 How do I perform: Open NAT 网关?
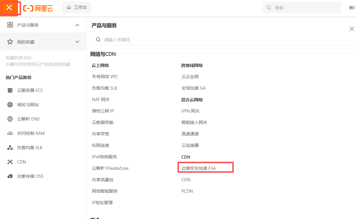(x=101, y=100)
